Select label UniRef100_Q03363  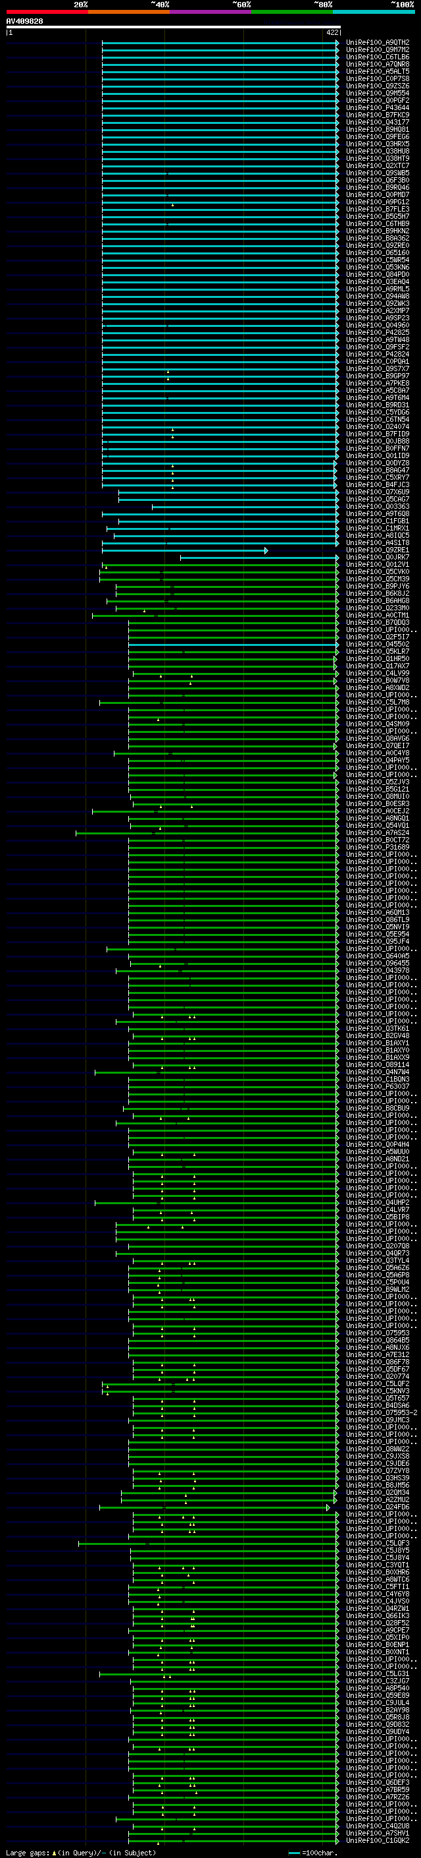tap(378, 506)
